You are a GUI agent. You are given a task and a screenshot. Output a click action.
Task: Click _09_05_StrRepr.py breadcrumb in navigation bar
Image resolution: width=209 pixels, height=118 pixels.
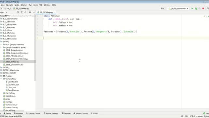coord(21,9)
